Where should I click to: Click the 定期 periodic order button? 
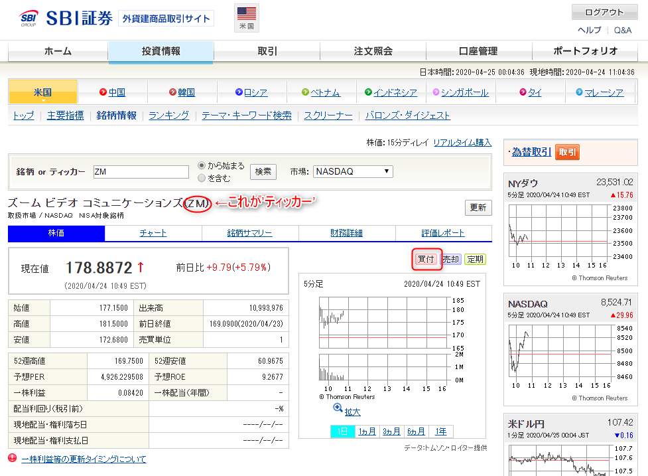475,260
